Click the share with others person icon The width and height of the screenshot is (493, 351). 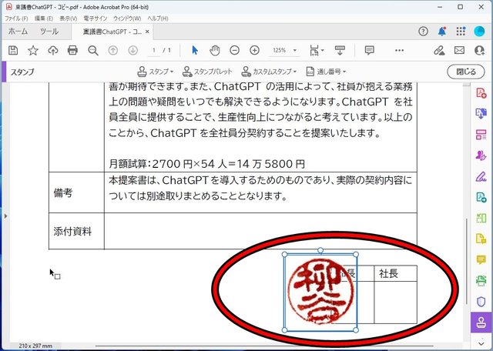point(479,50)
